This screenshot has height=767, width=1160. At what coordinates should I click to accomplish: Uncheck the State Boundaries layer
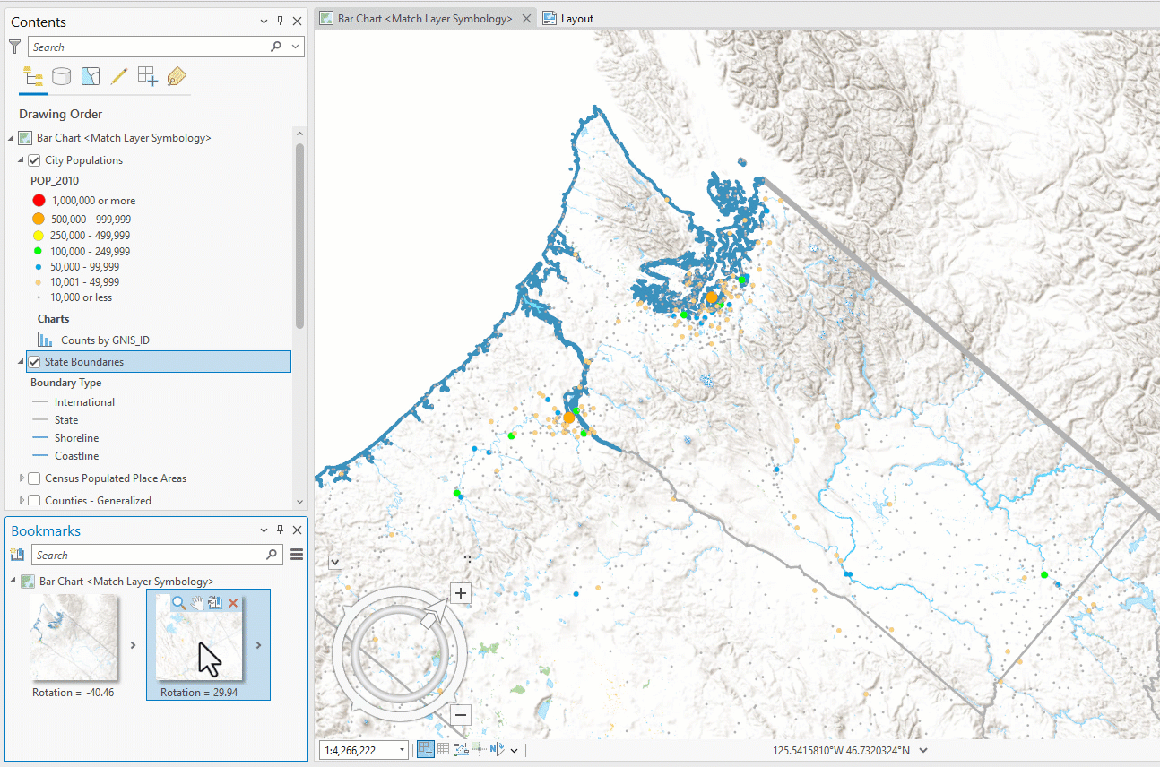[33, 361]
